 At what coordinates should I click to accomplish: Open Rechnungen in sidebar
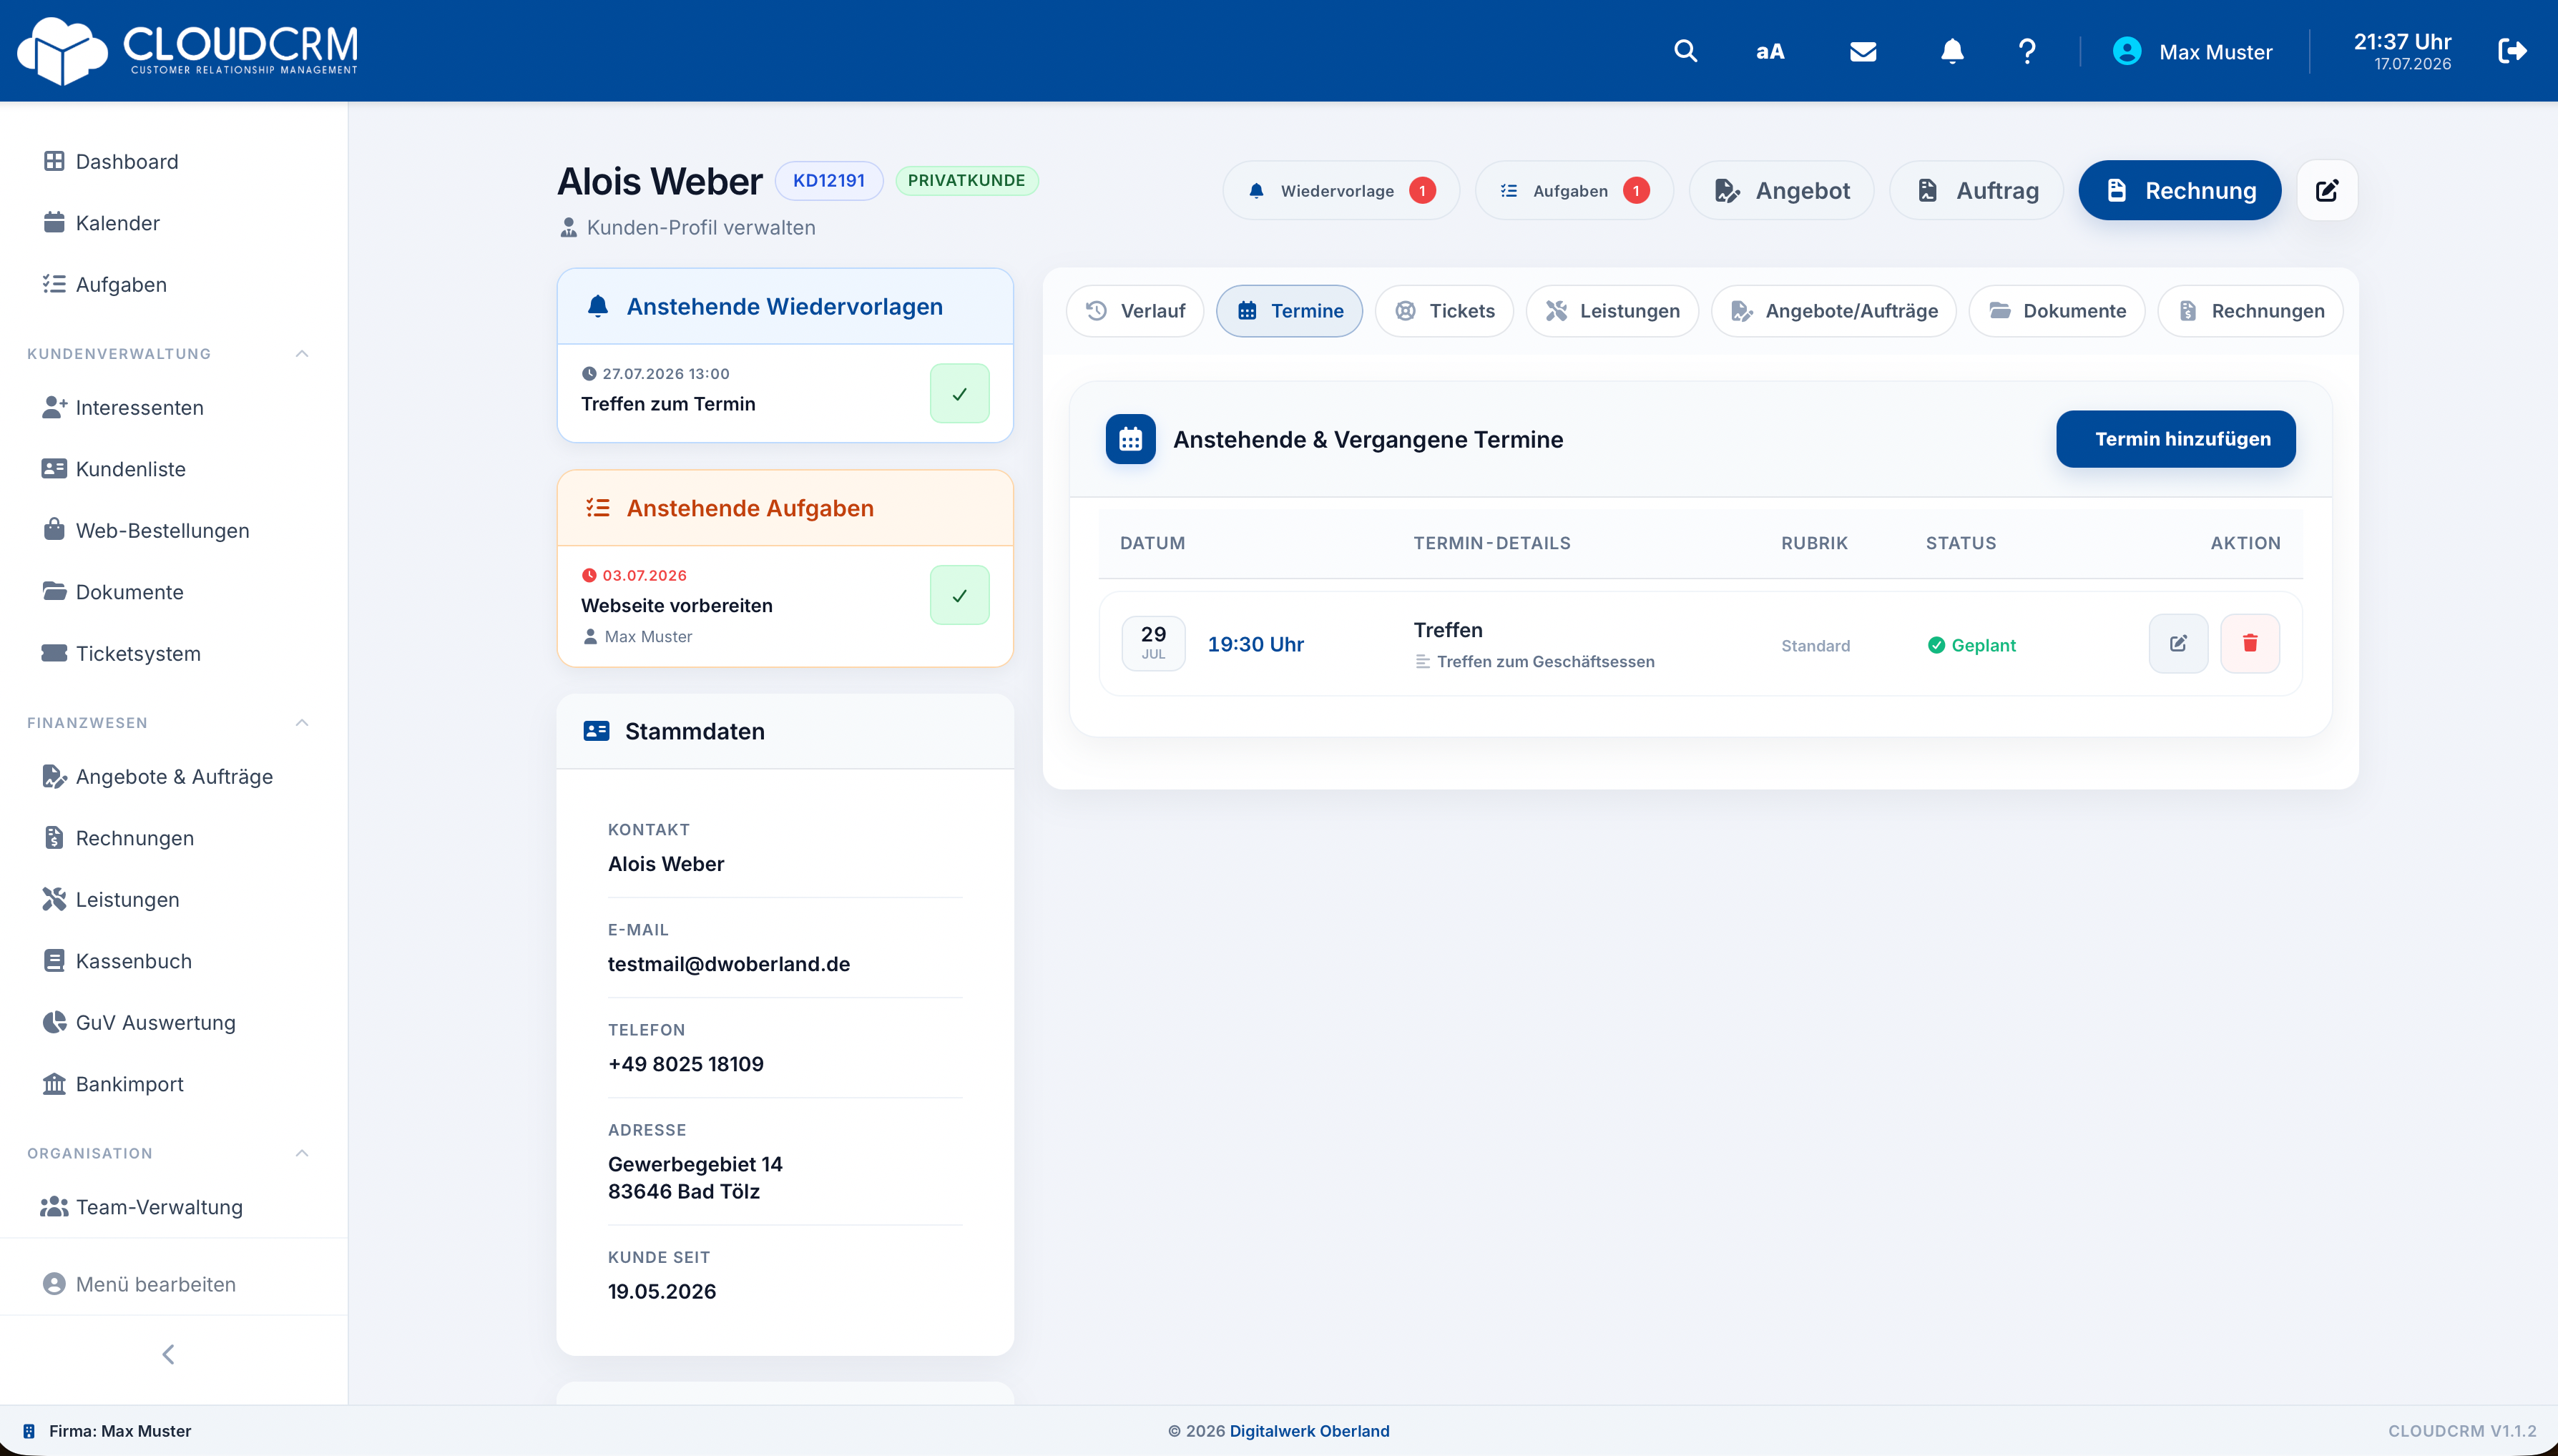134,838
